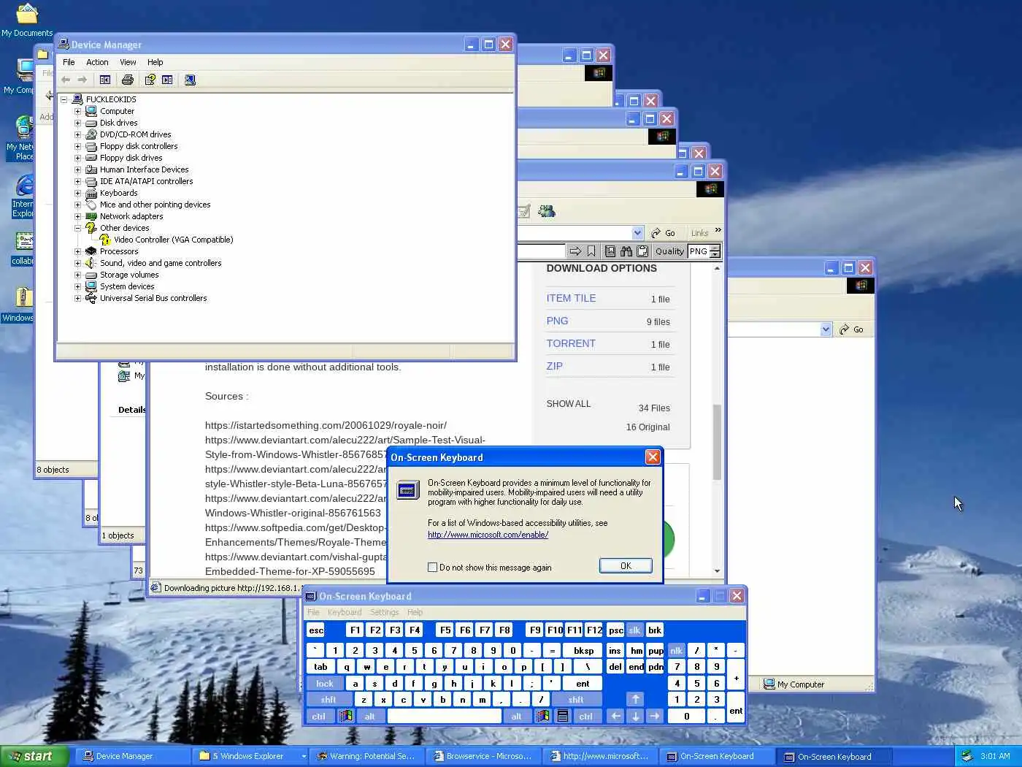Click the up arrow key on keyboard

[x=635, y=700]
